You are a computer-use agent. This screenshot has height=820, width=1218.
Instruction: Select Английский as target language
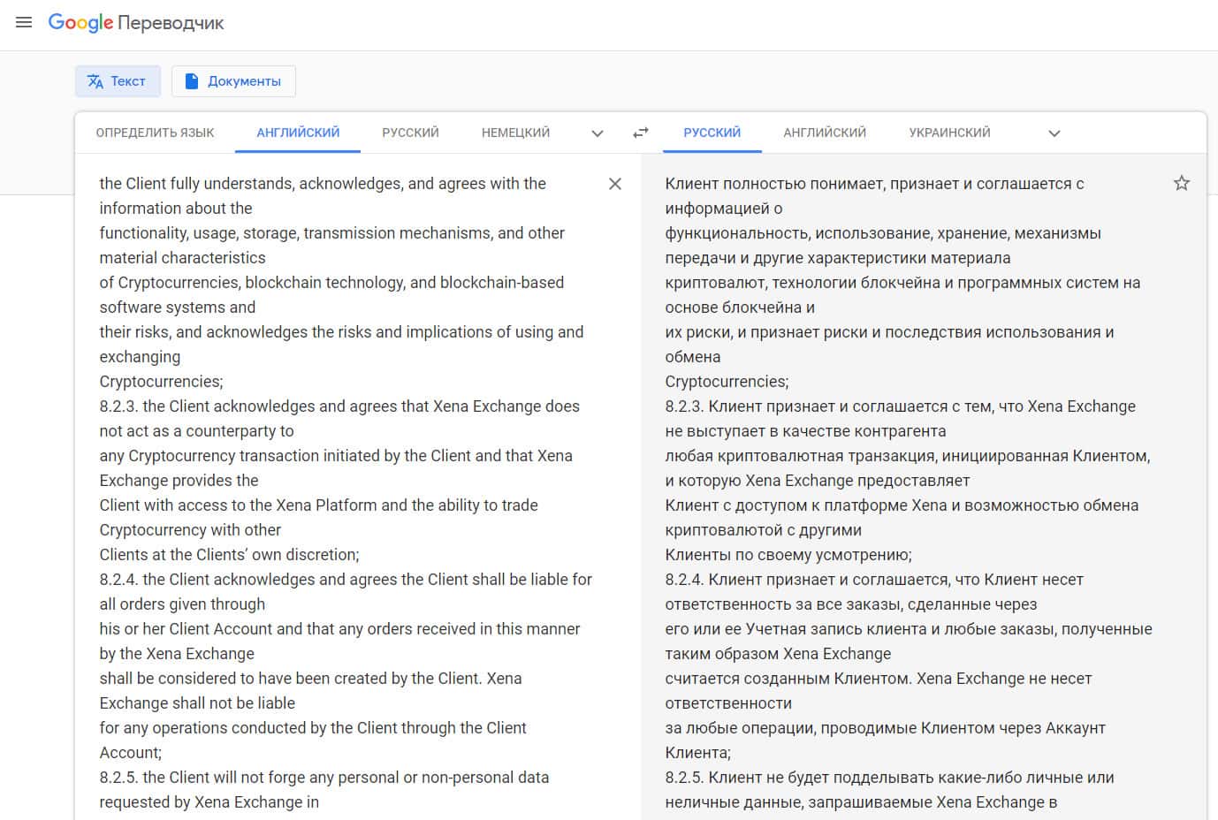pos(824,133)
